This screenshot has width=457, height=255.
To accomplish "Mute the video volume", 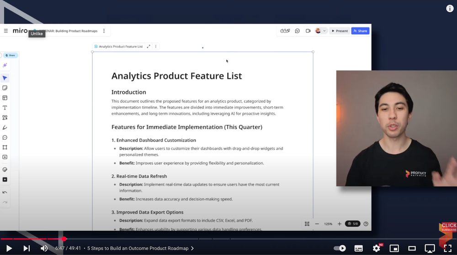I will [44, 248].
